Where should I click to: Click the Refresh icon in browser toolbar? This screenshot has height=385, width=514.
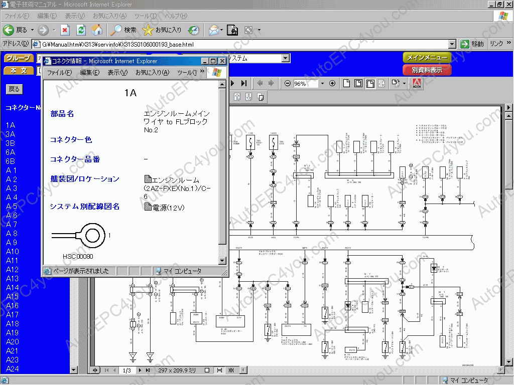(x=81, y=30)
